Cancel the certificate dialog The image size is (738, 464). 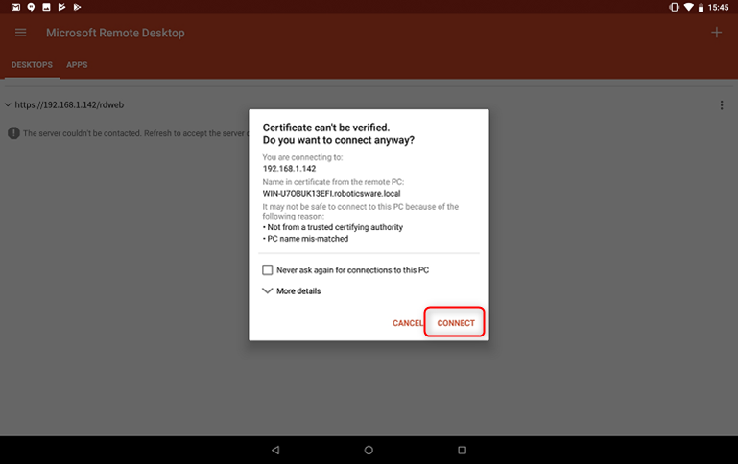click(x=408, y=323)
